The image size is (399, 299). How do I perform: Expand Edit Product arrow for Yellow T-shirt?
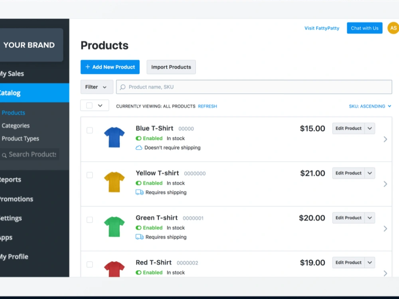pyautogui.click(x=370, y=173)
